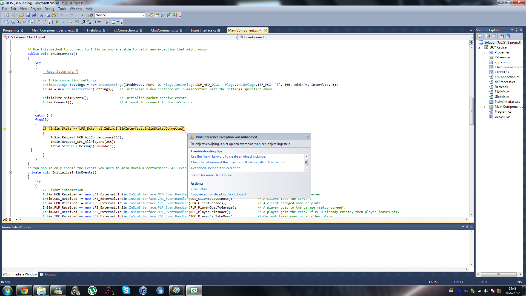This screenshot has width=526, height=296.
Task: Click the Step Into debug icon
Action: point(77,22)
